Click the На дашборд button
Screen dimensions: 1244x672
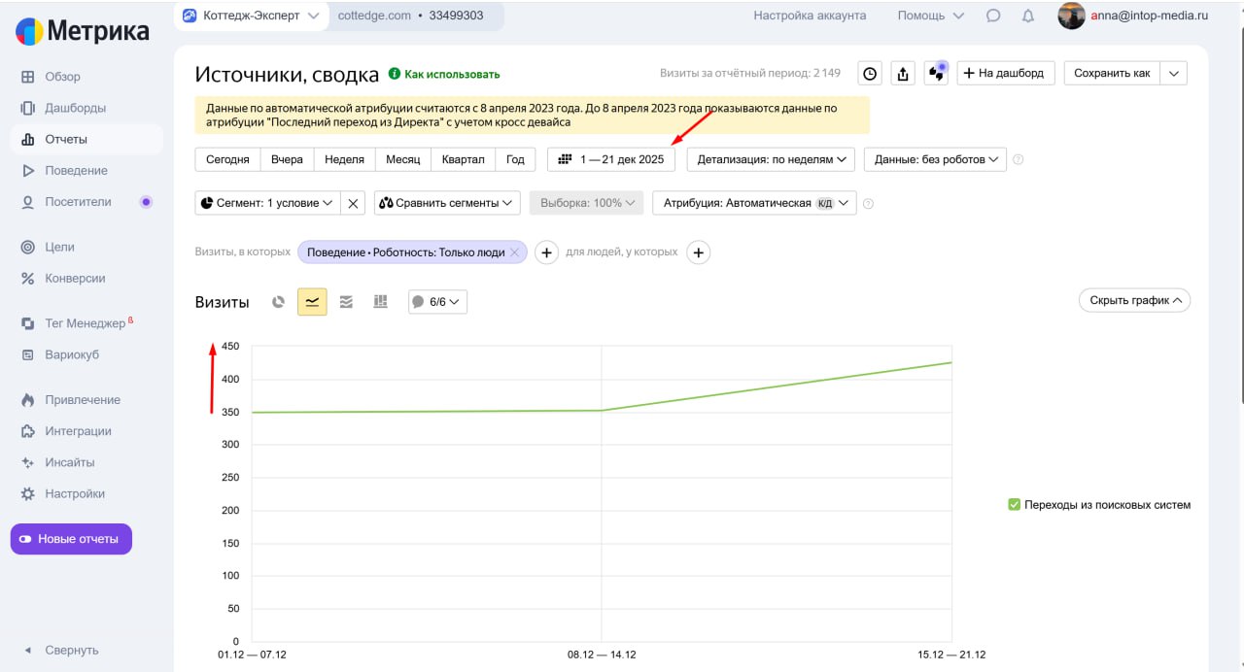point(1006,74)
